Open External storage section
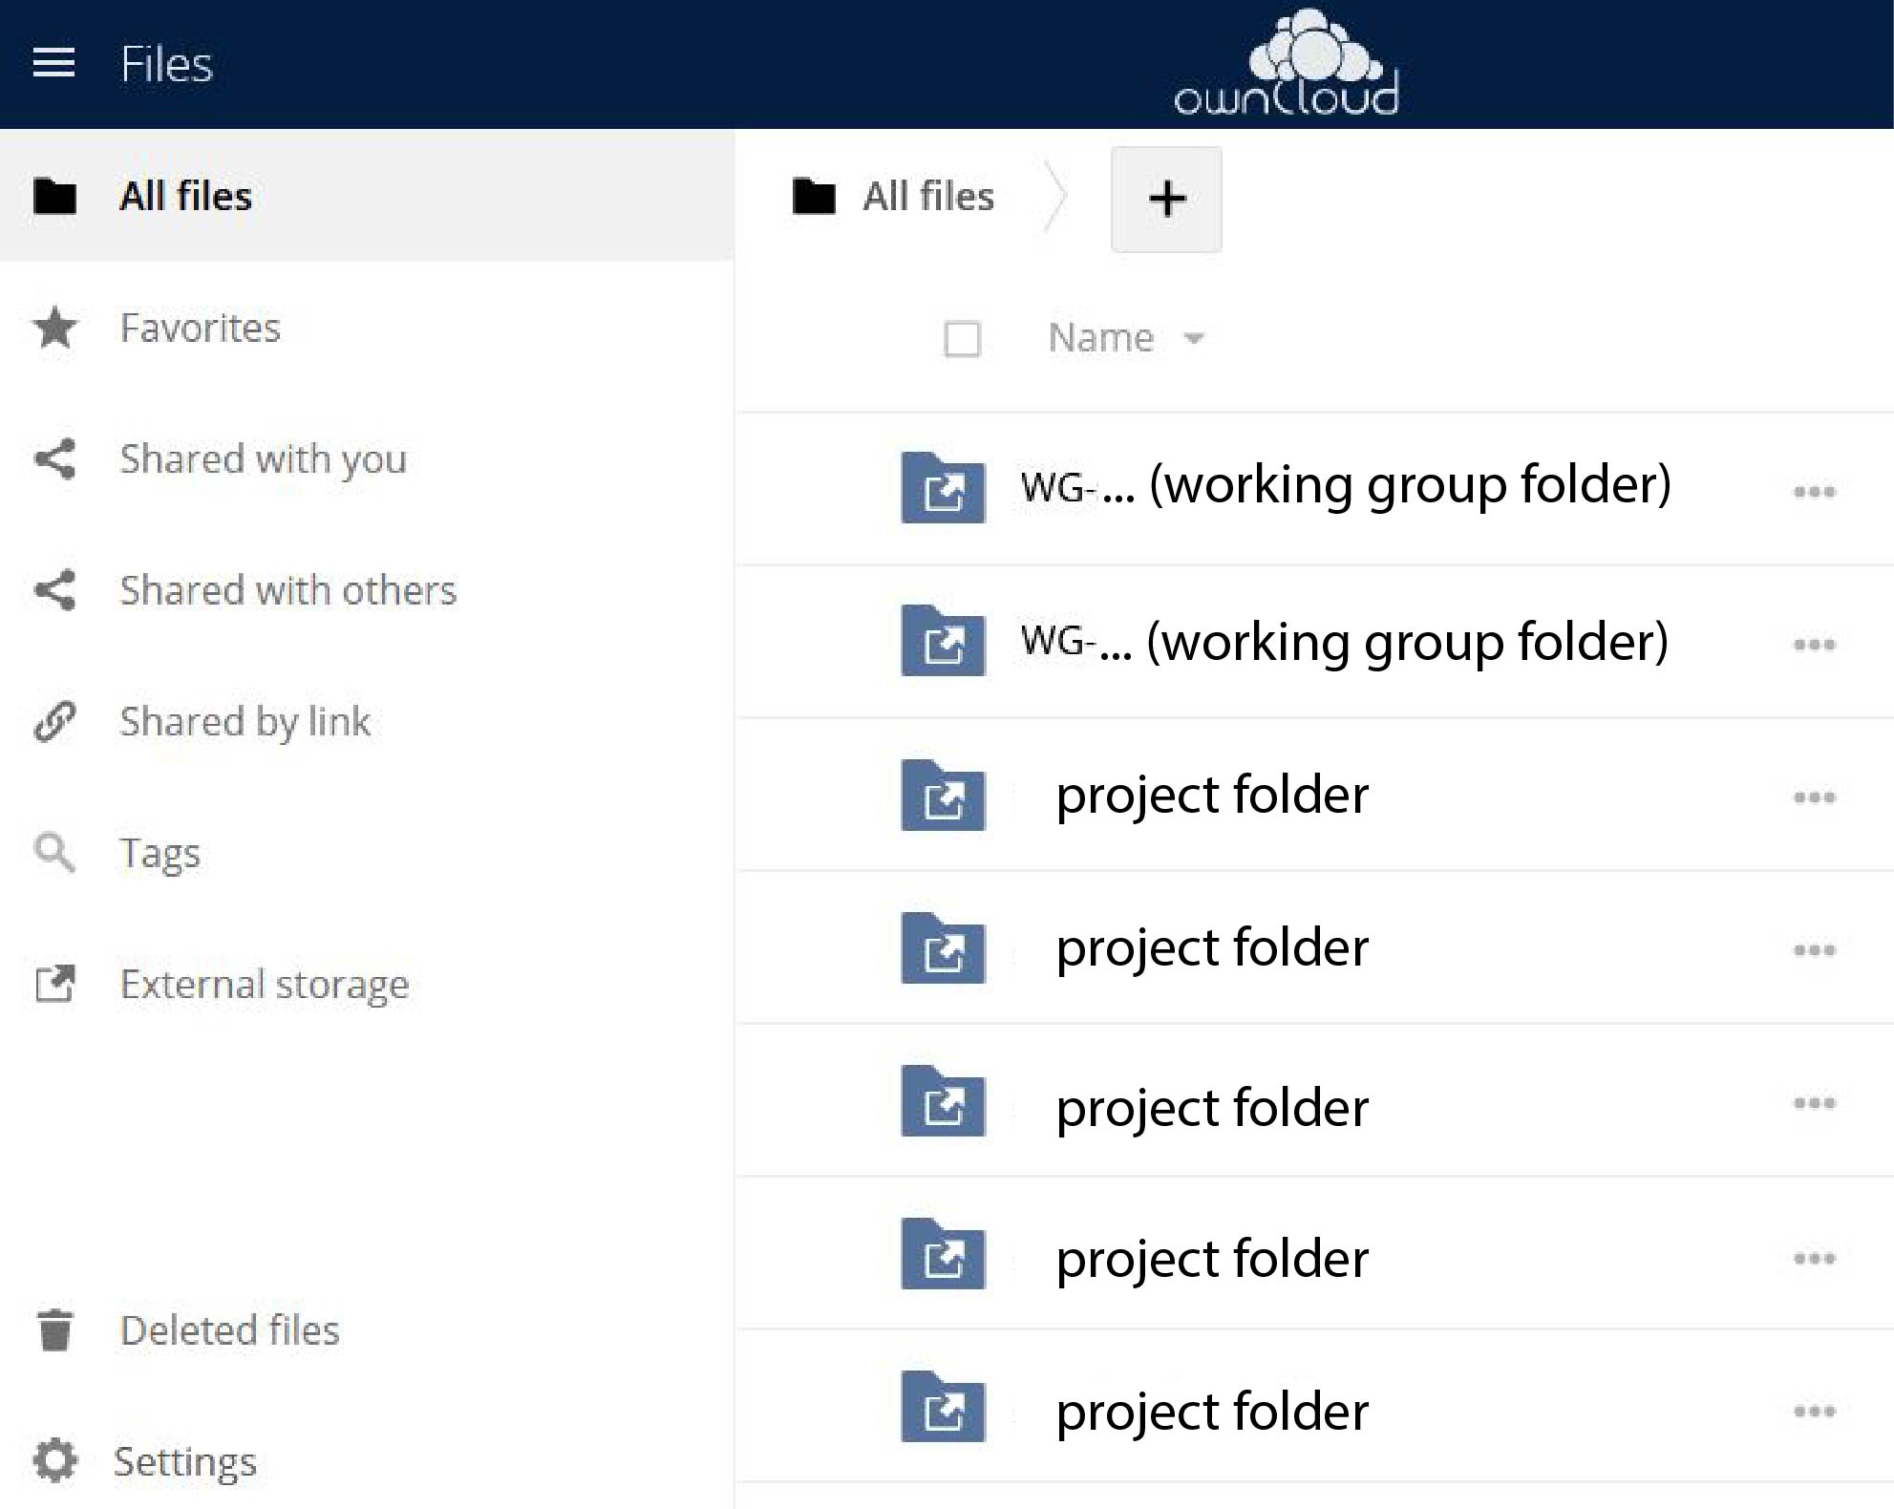 point(264,984)
